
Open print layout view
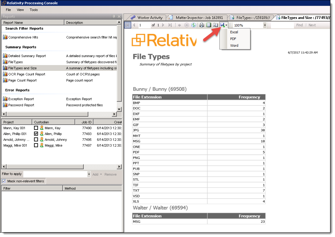coord(209,25)
